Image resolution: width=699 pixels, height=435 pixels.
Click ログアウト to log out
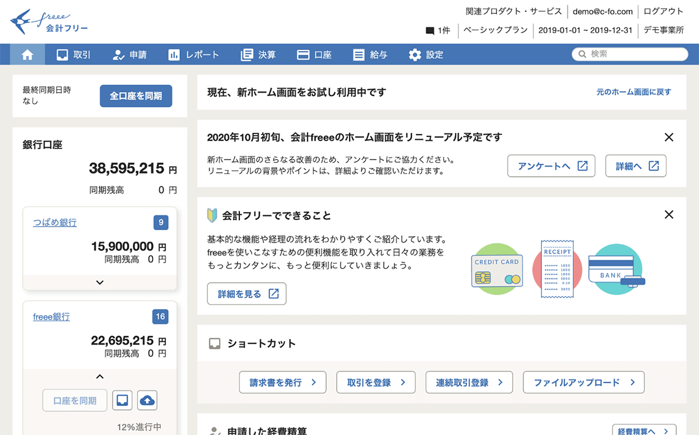point(663,11)
